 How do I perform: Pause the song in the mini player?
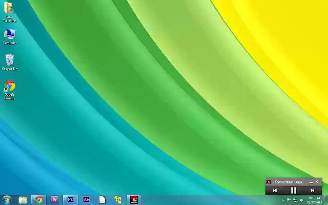294,190
